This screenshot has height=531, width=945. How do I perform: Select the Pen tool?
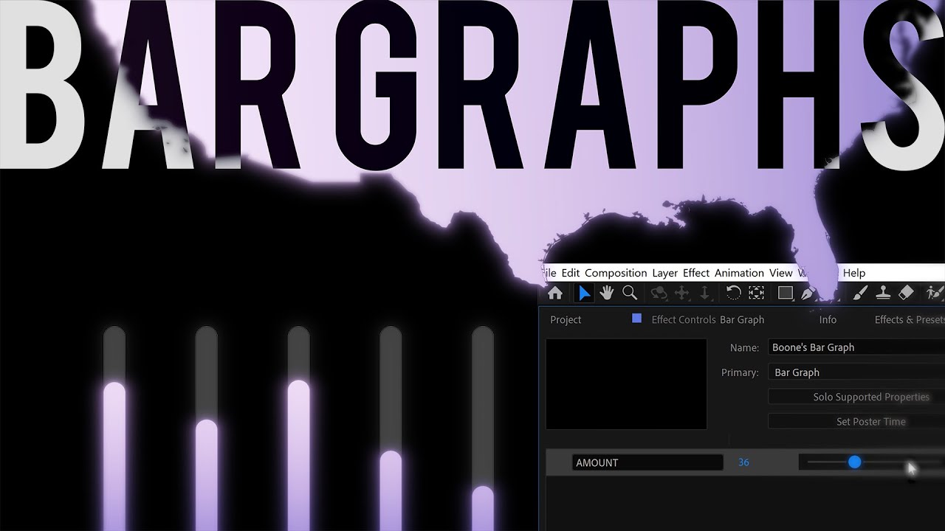pyautogui.click(x=808, y=294)
